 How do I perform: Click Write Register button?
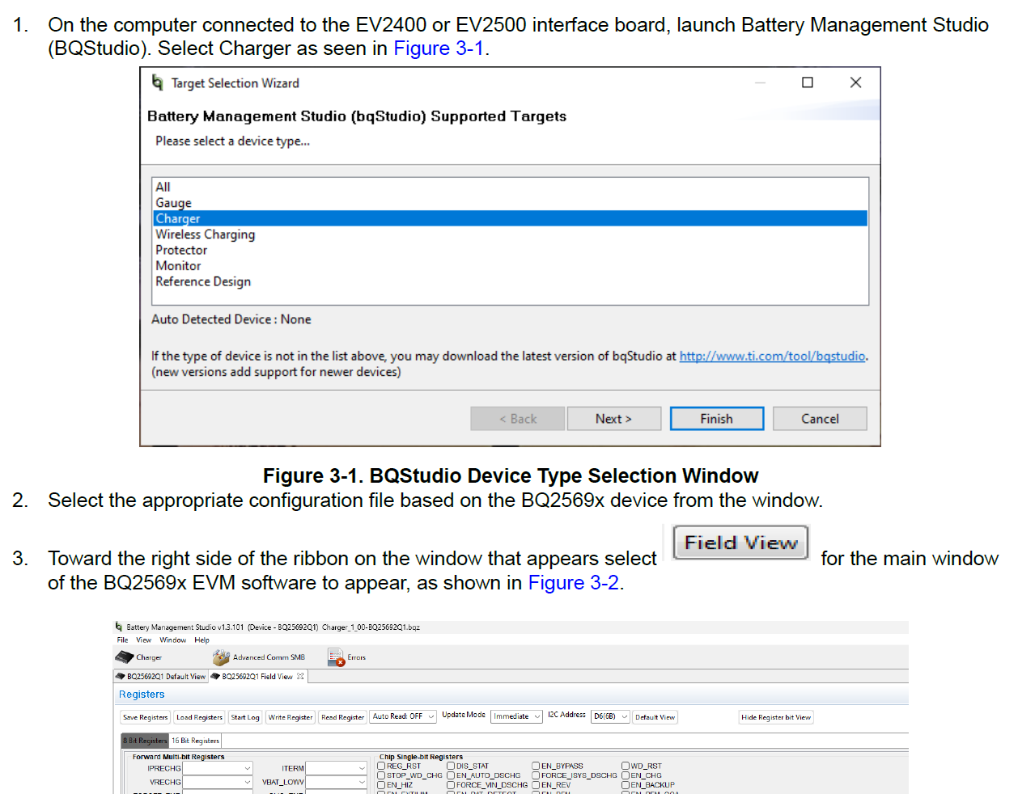pos(291,717)
